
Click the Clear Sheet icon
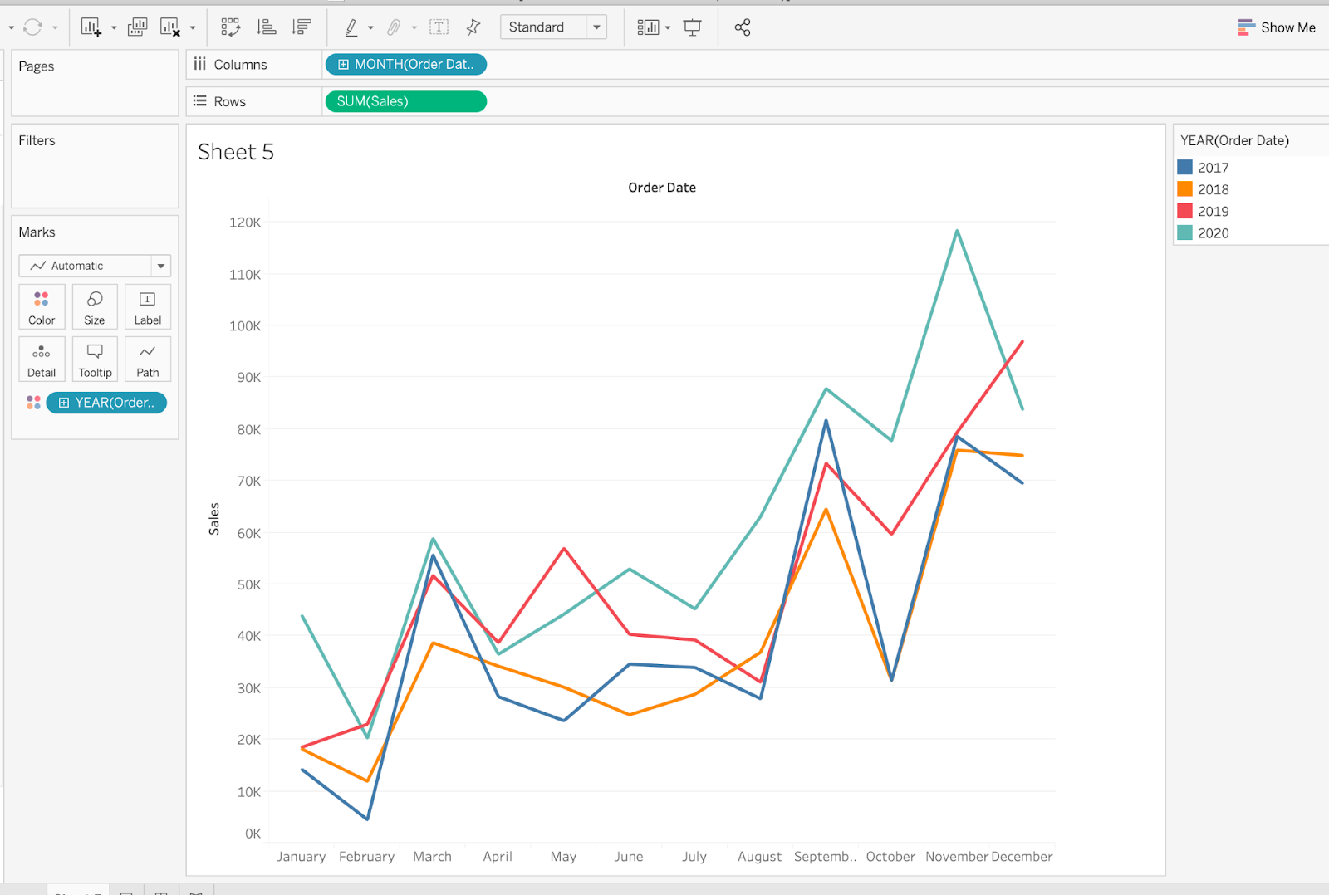click(170, 27)
